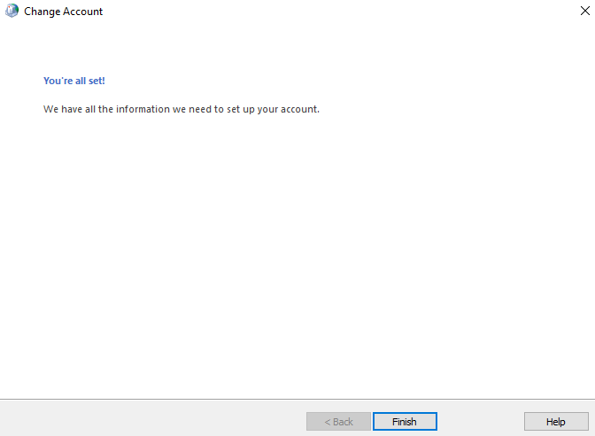This screenshot has height=436, width=595.
Task: Open Help for account setup
Action: (x=555, y=422)
